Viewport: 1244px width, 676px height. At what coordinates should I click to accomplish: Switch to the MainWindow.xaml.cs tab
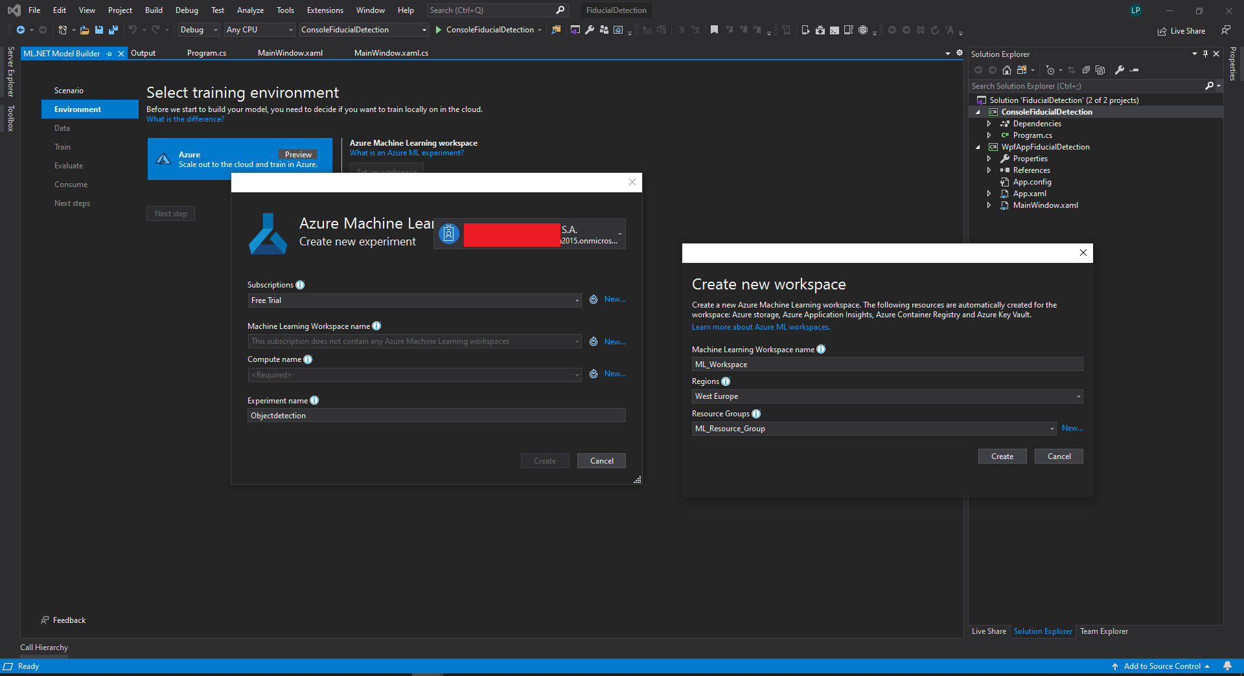coord(391,53)
